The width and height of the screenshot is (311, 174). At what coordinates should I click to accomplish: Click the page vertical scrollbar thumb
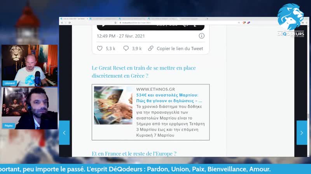[308, 116]
